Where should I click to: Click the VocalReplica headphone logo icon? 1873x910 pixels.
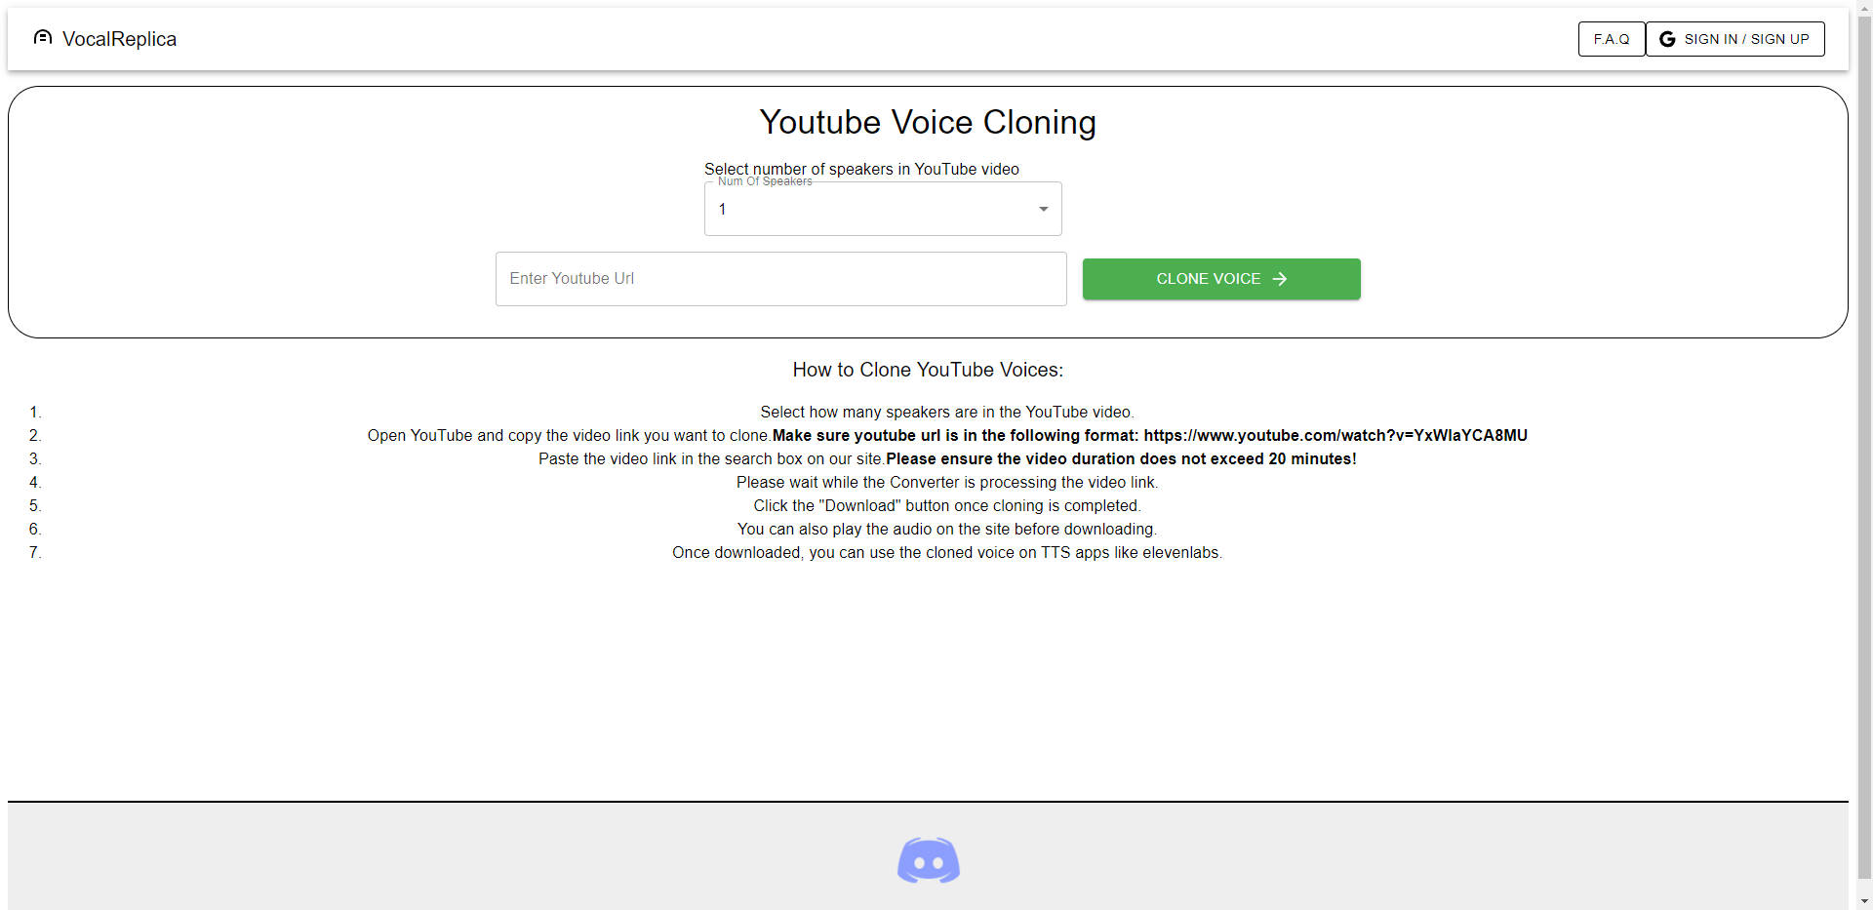[42, 38]
